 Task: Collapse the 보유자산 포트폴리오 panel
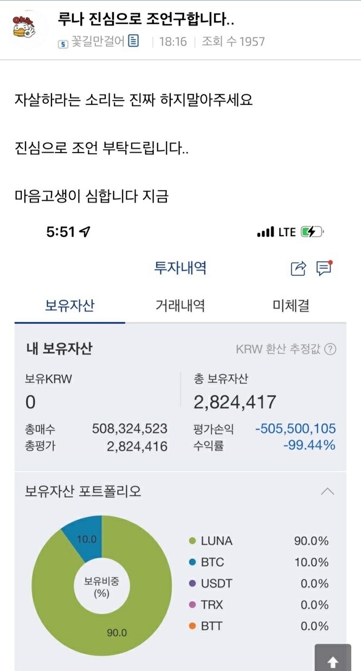[x=328, y=491]
